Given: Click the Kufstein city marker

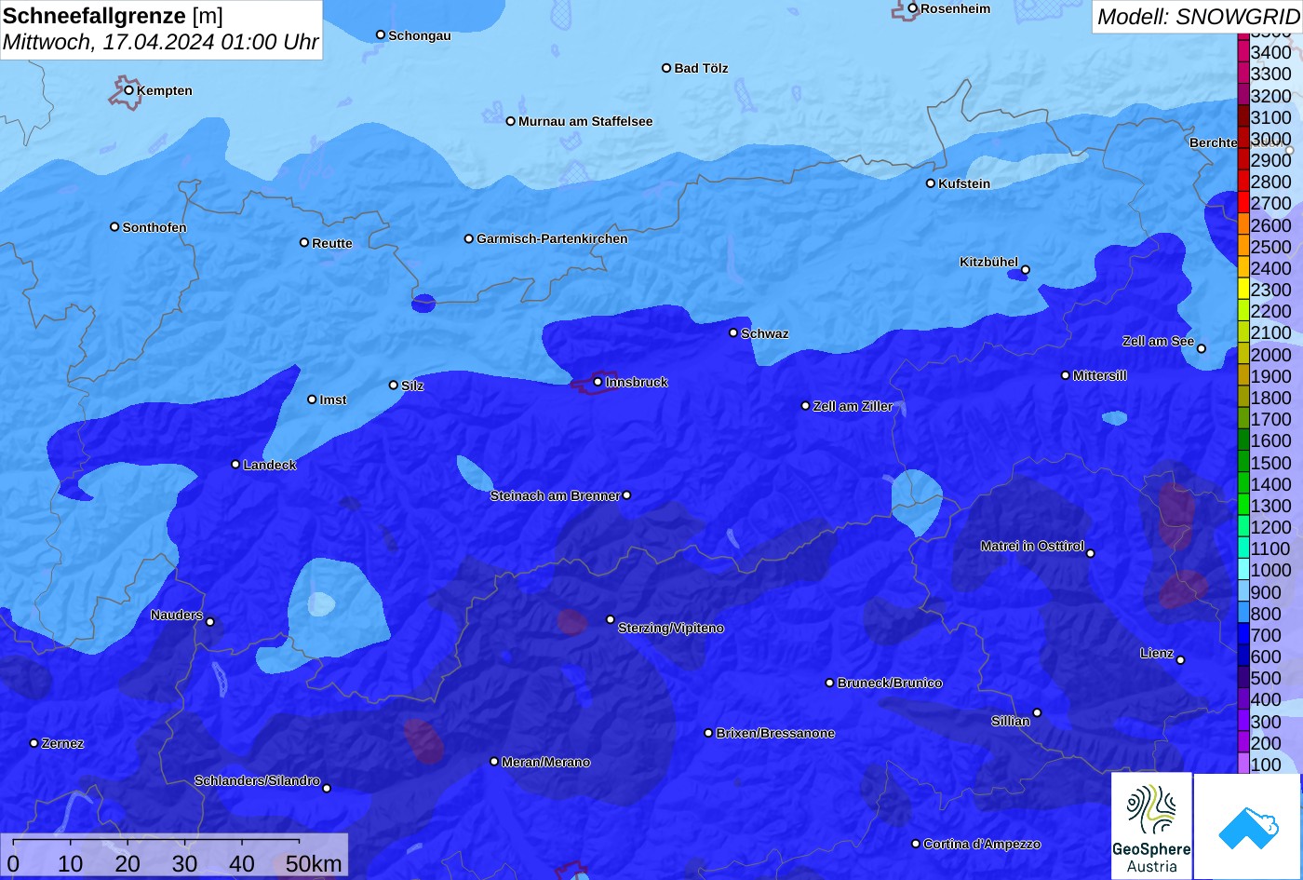Looking at the screenshot, I should point(931,183).
